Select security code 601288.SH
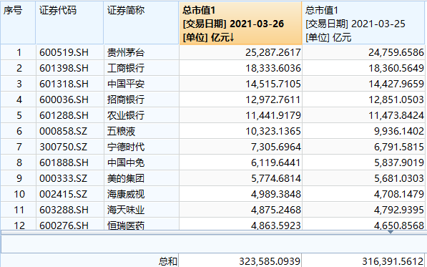Viewport: 427px width, 267px height. click(64, 115)
